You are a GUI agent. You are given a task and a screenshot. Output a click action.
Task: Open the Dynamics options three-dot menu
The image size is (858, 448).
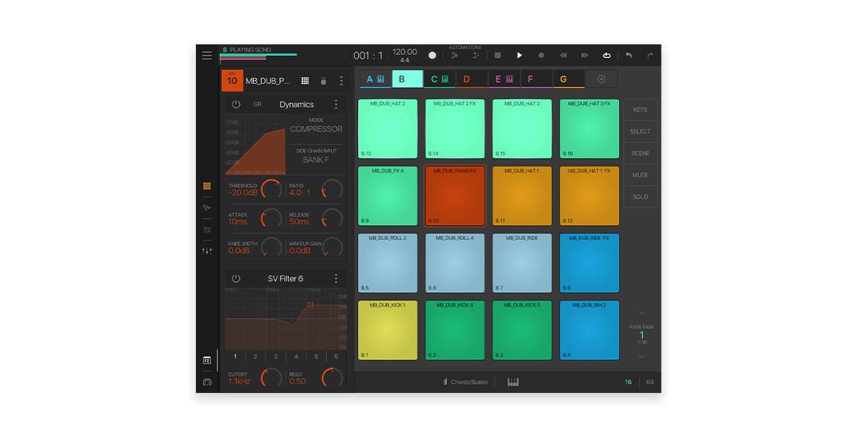point(335,104)
